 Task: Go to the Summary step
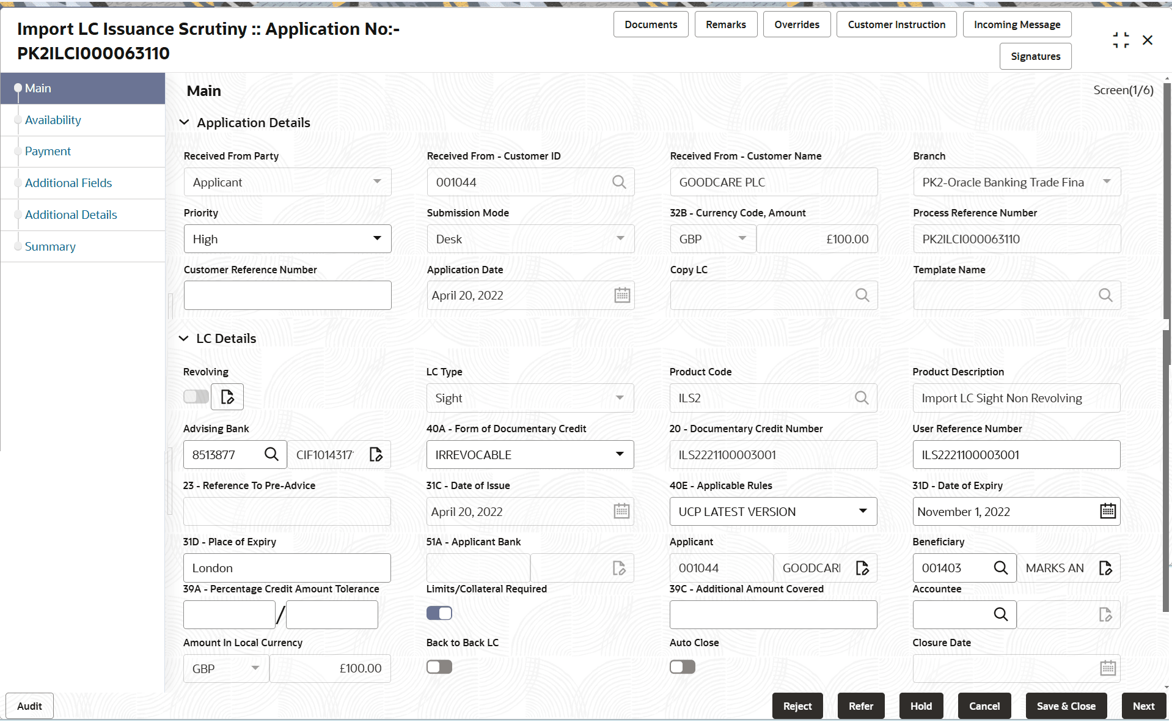[82, 246]
